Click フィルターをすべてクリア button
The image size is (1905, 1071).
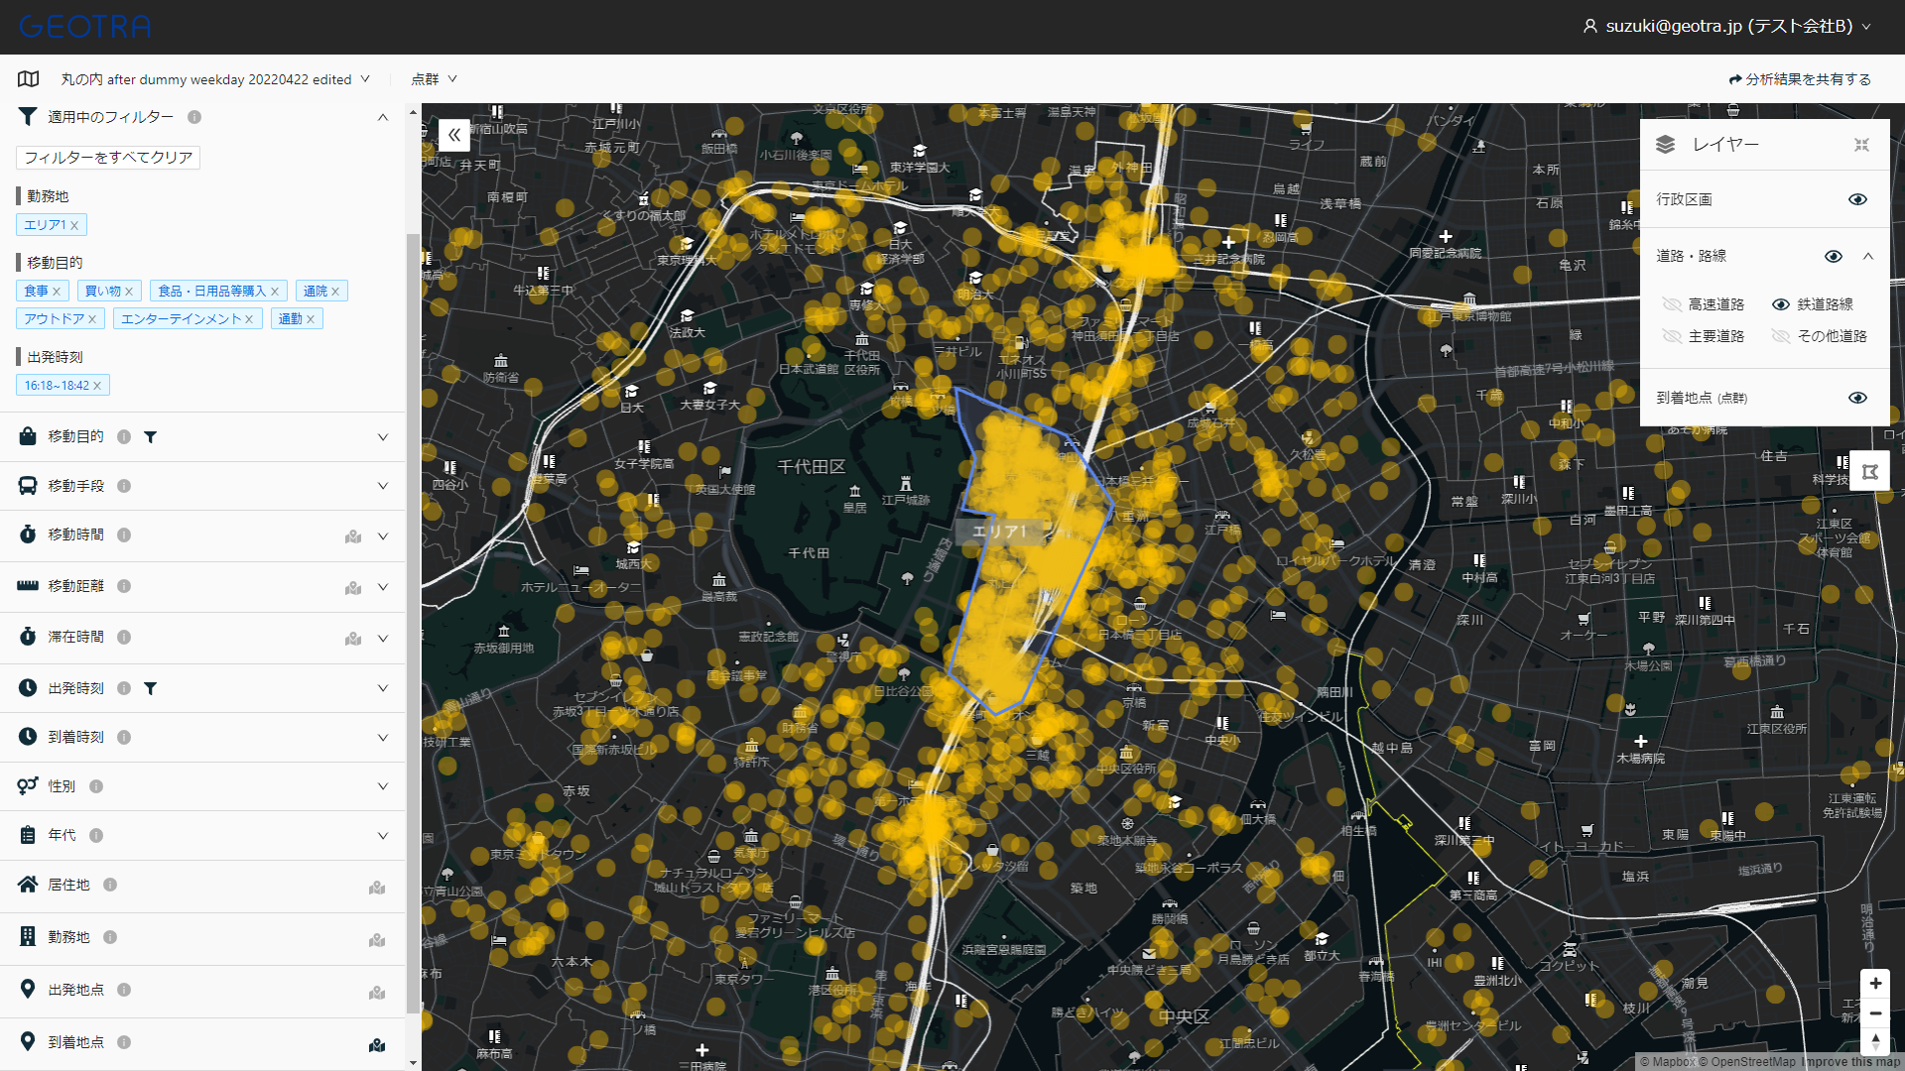pos(108,158)
